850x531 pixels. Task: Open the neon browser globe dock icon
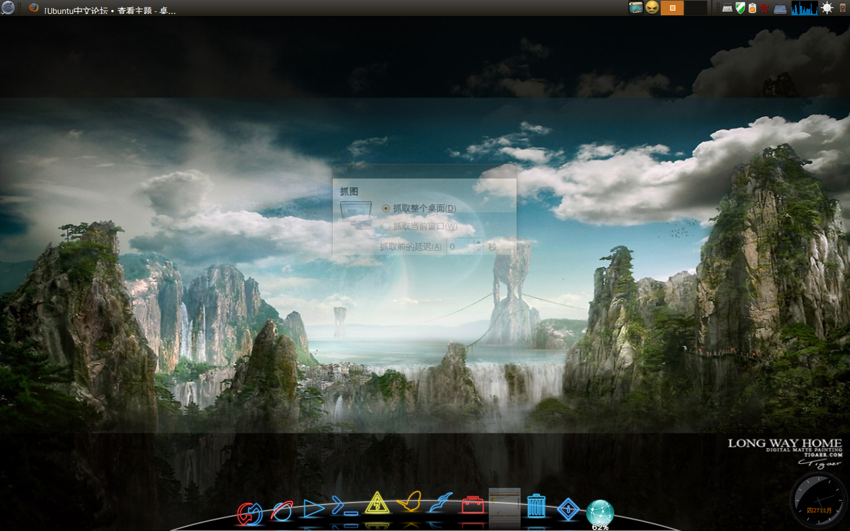[x=282, y=510]
